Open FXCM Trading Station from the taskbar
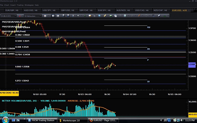The image size is (197, 123). click(42, 120)
